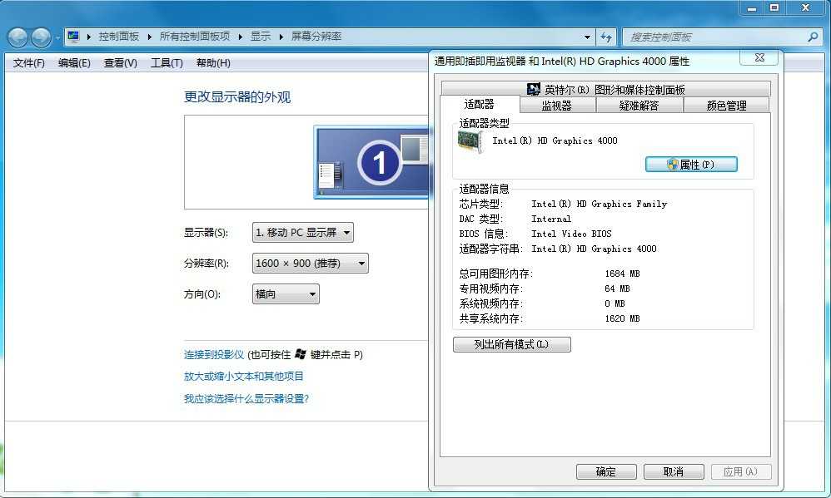
Task: Click 屏幕分辨率 in the breadcrumb
Action: pos(316,37)
